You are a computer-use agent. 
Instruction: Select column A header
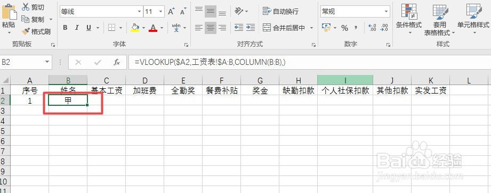(x=30, y=81)
